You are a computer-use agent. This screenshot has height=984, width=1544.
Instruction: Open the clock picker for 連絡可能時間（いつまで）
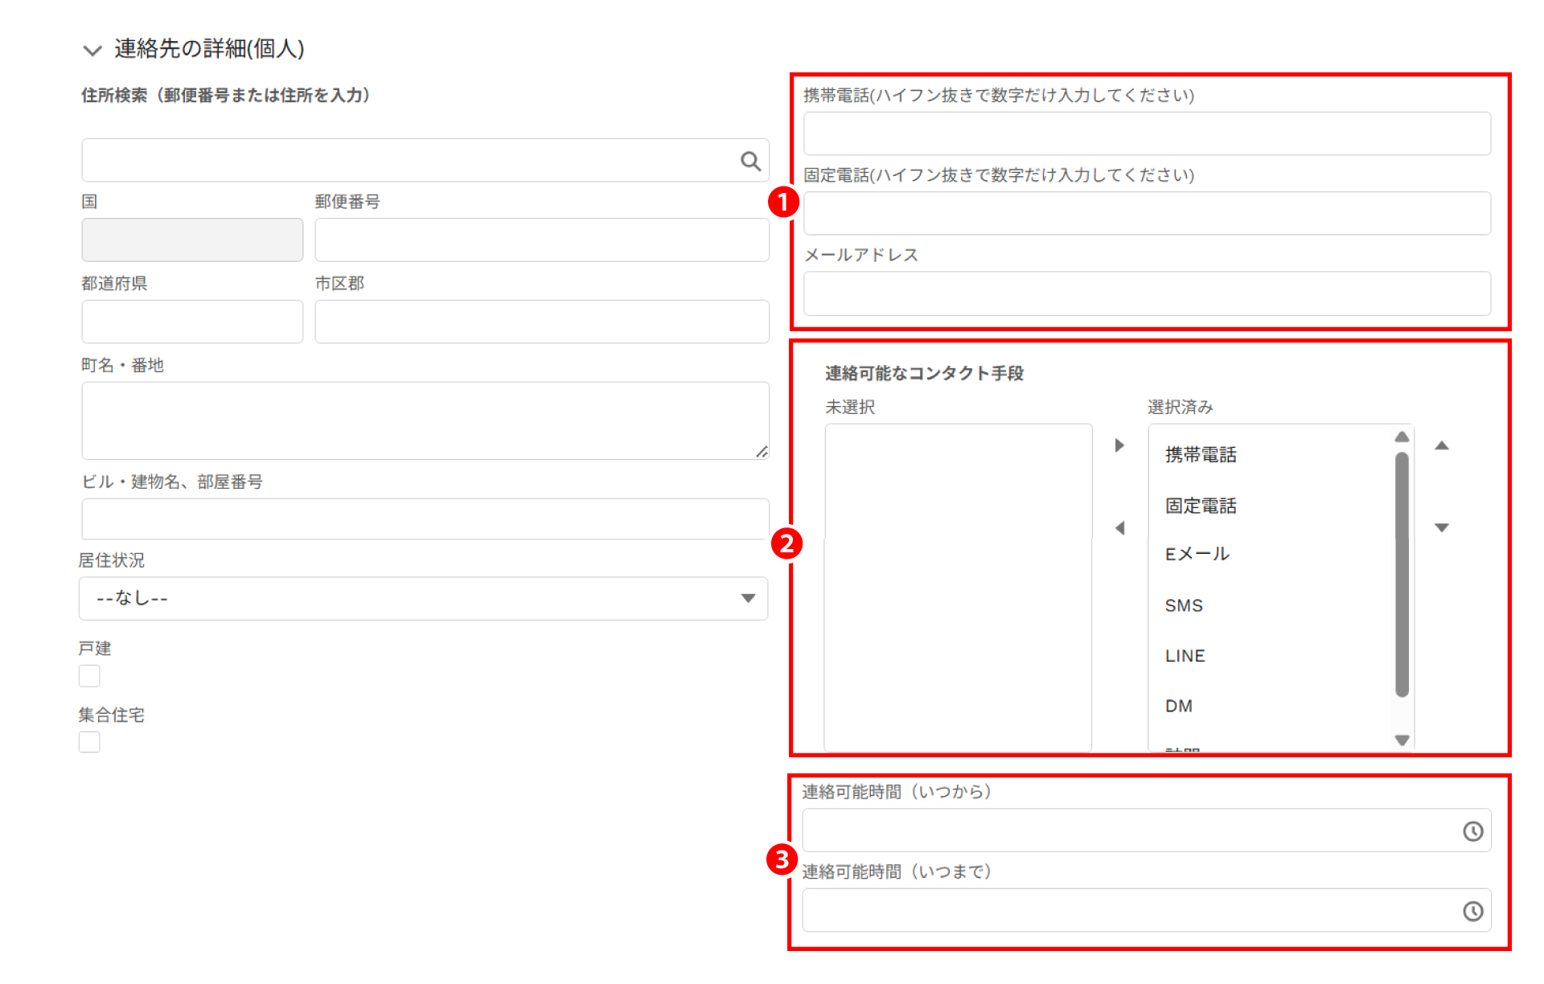1472,911
